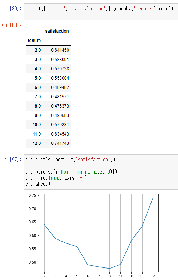Click the groupby code cell In [89]
The width and height of the screenshot is (178, 280).
[x=101, y=11]
